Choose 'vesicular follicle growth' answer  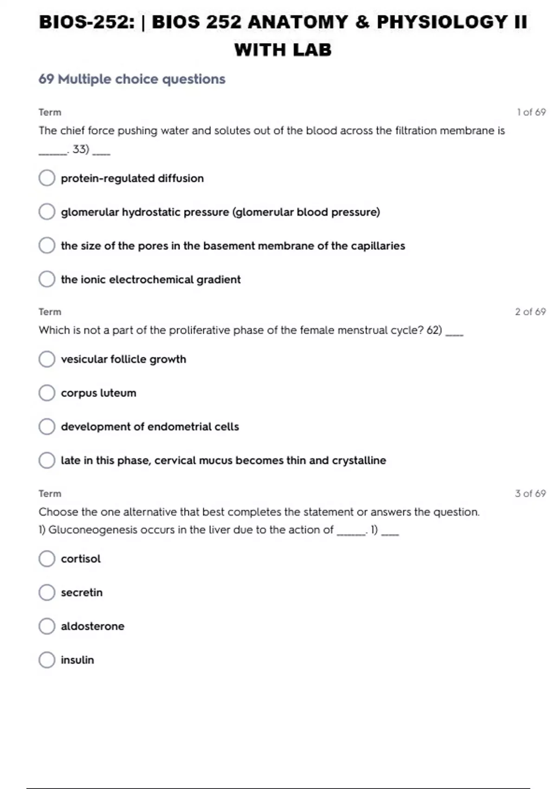click(x=47, y=359)
